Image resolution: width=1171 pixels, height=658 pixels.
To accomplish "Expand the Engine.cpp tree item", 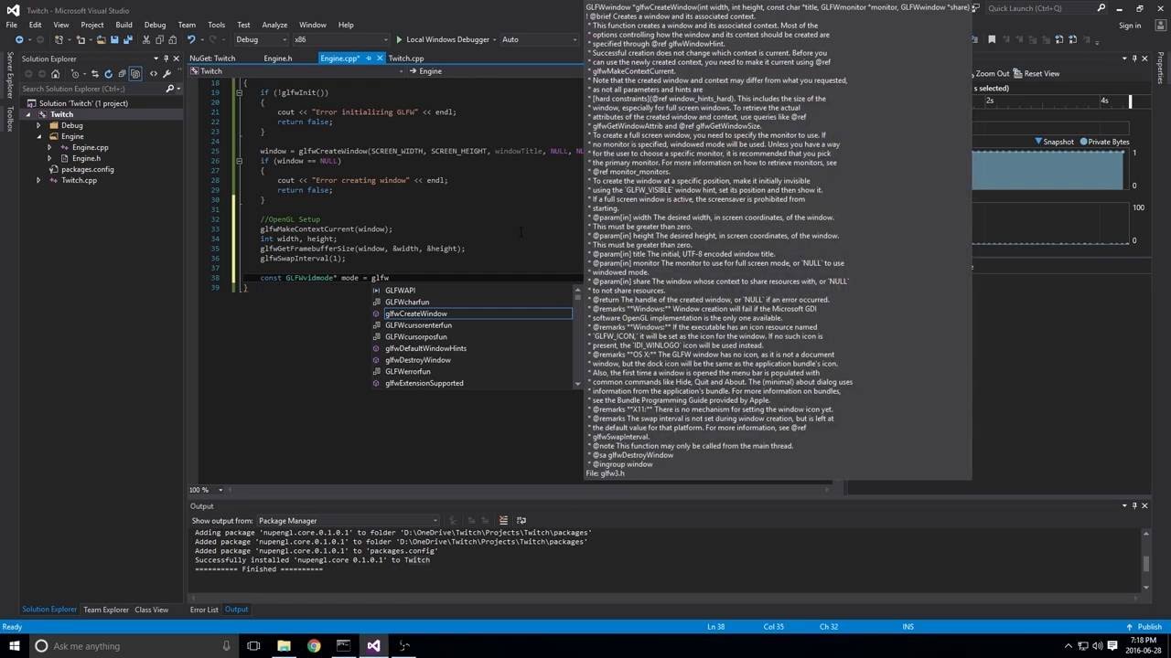I will point(50,147).
